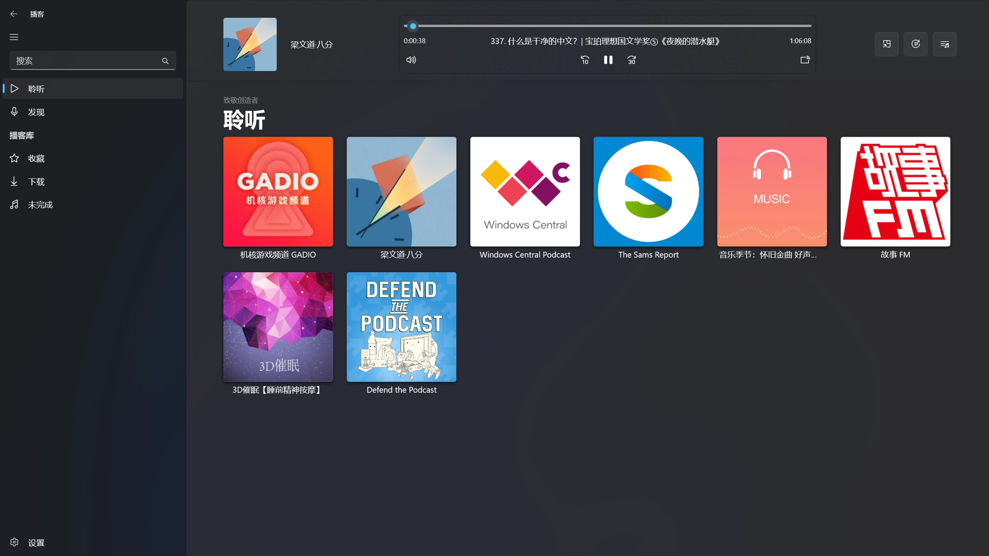Open the 梁文道·八分 podcast tile in grid
989x556 pixels.
402,198
